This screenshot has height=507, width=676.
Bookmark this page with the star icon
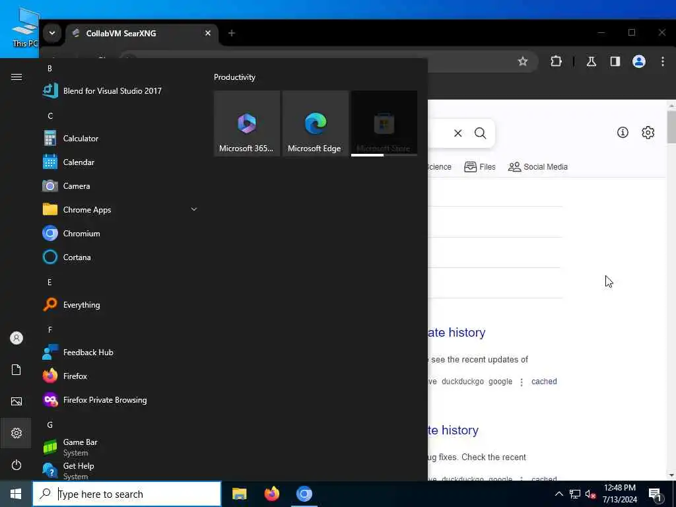point(523,61)
